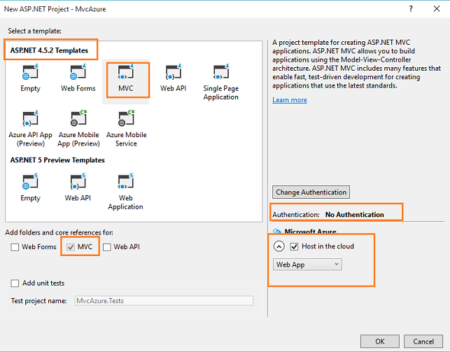This screenshot has width=450, height=352.
Task: Select the Web Forms template icon
Action: pyautogui.click(x=78, y=71)
